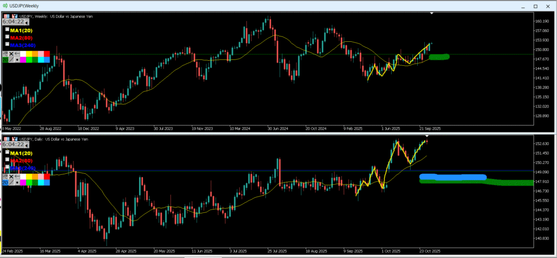Viewport: 557px width, 258px height.
Task: Check the MA3(240) checkbox on Daily chart
Action: click(x=7, y=166)
